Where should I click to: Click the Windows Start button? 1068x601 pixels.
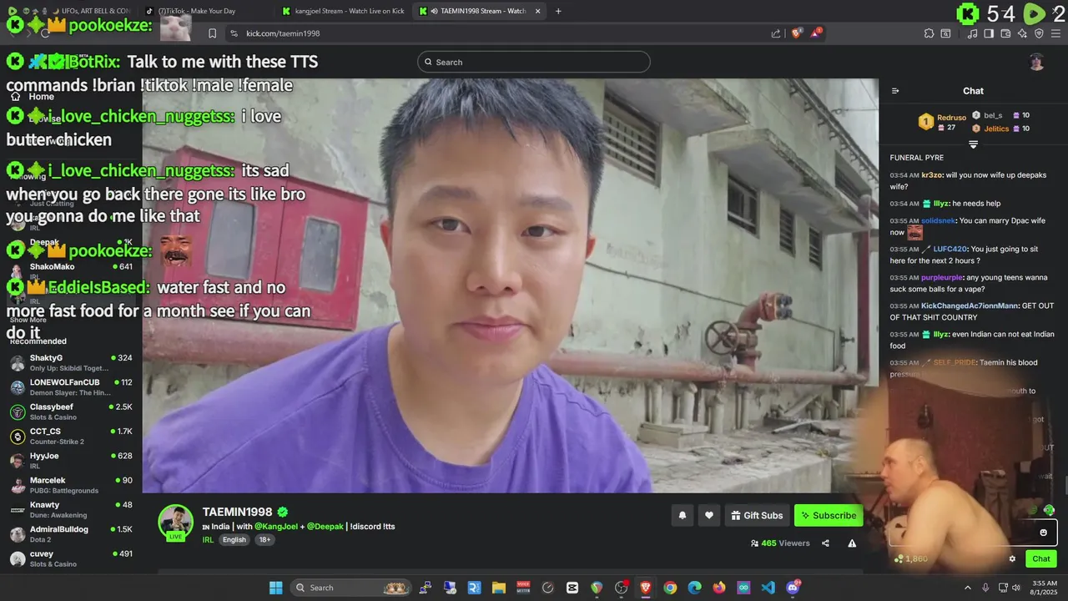(275, 588)
